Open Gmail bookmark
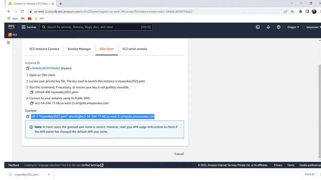The width and height of the screenshot is (321, 180). [23, 18]
